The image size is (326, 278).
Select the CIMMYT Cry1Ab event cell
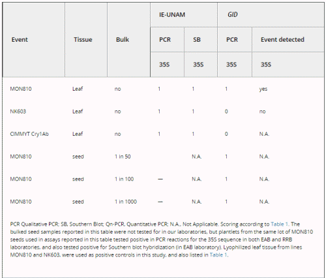click(x=29, y=134)
